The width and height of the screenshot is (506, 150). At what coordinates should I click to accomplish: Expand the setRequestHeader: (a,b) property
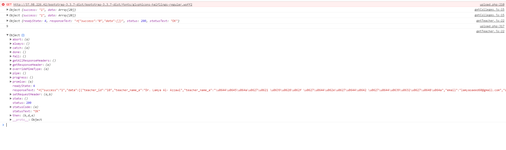[11, 94]
